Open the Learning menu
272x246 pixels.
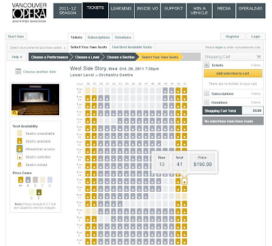click(x=121, y=11)
